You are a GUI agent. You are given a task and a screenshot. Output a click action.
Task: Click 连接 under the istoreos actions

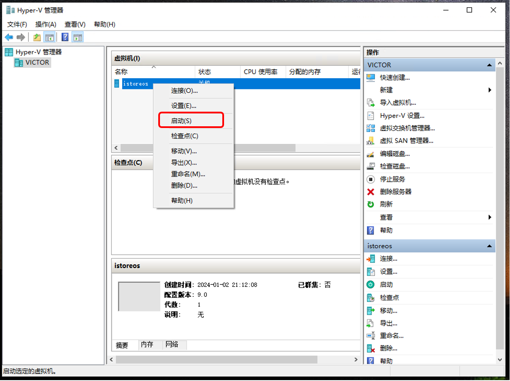click(x=386, y=259)
